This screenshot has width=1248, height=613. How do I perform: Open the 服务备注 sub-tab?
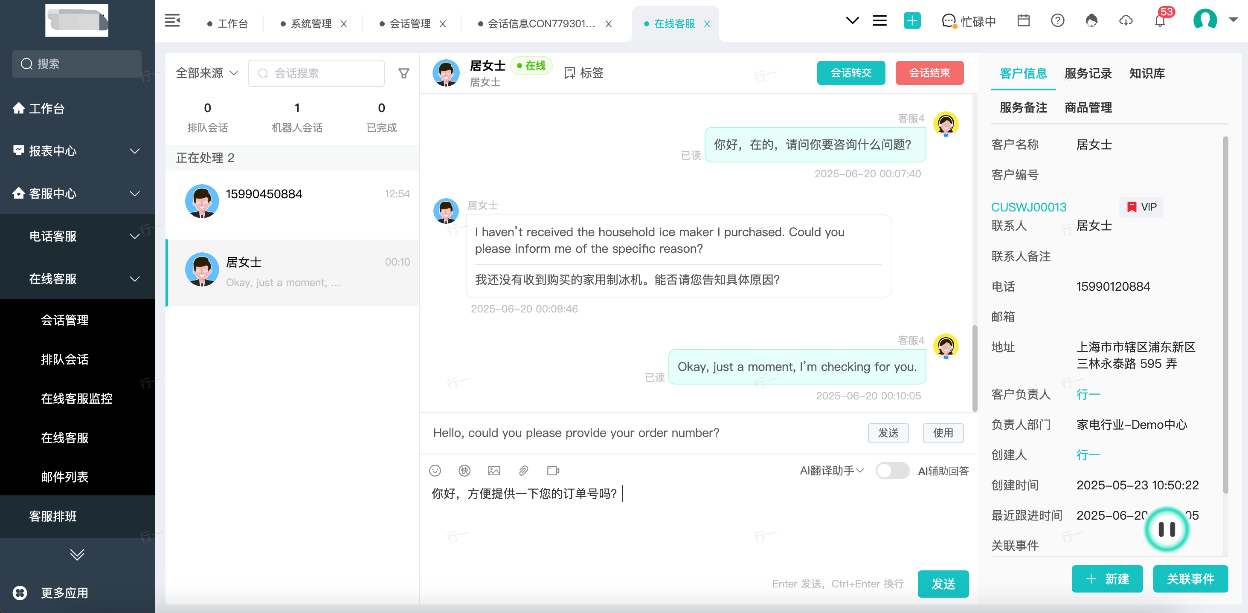point(1023,107)
